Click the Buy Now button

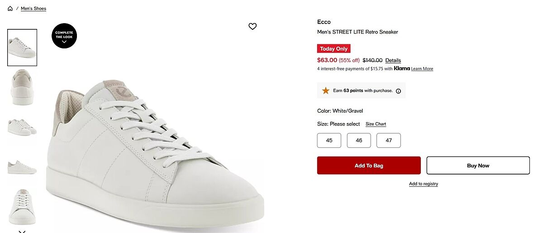point(478,166)
